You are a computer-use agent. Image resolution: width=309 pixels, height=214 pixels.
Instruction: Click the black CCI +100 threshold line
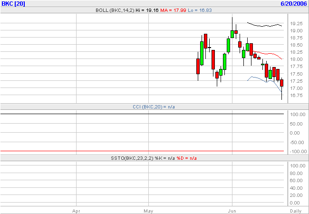click(142, 114)
